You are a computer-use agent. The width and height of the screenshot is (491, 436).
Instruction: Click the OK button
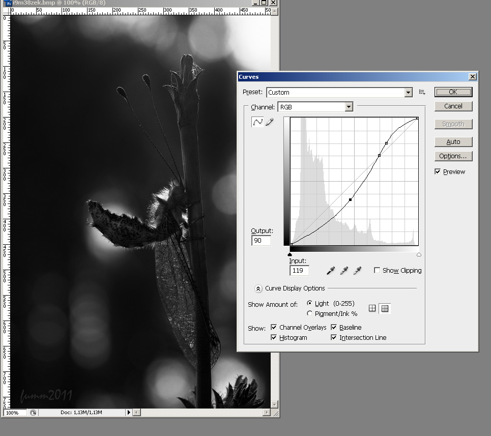pos(453,92)
